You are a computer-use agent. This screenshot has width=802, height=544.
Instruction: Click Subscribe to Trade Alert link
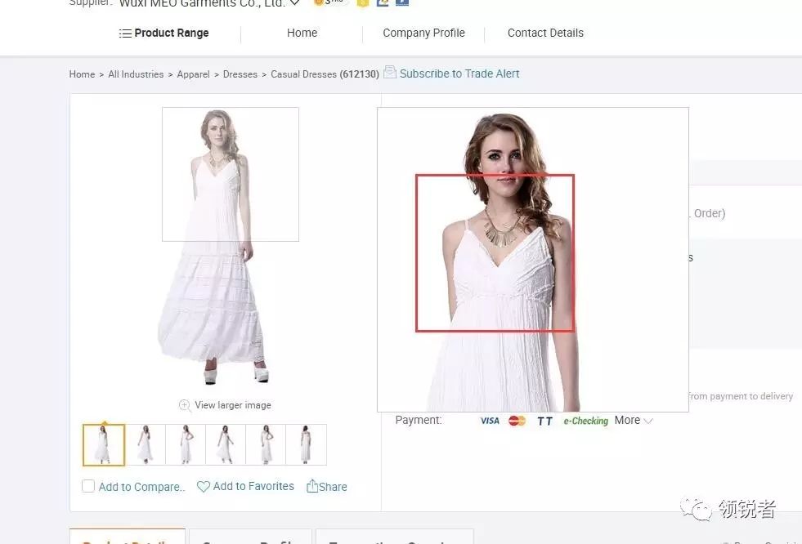click(459, 74)
